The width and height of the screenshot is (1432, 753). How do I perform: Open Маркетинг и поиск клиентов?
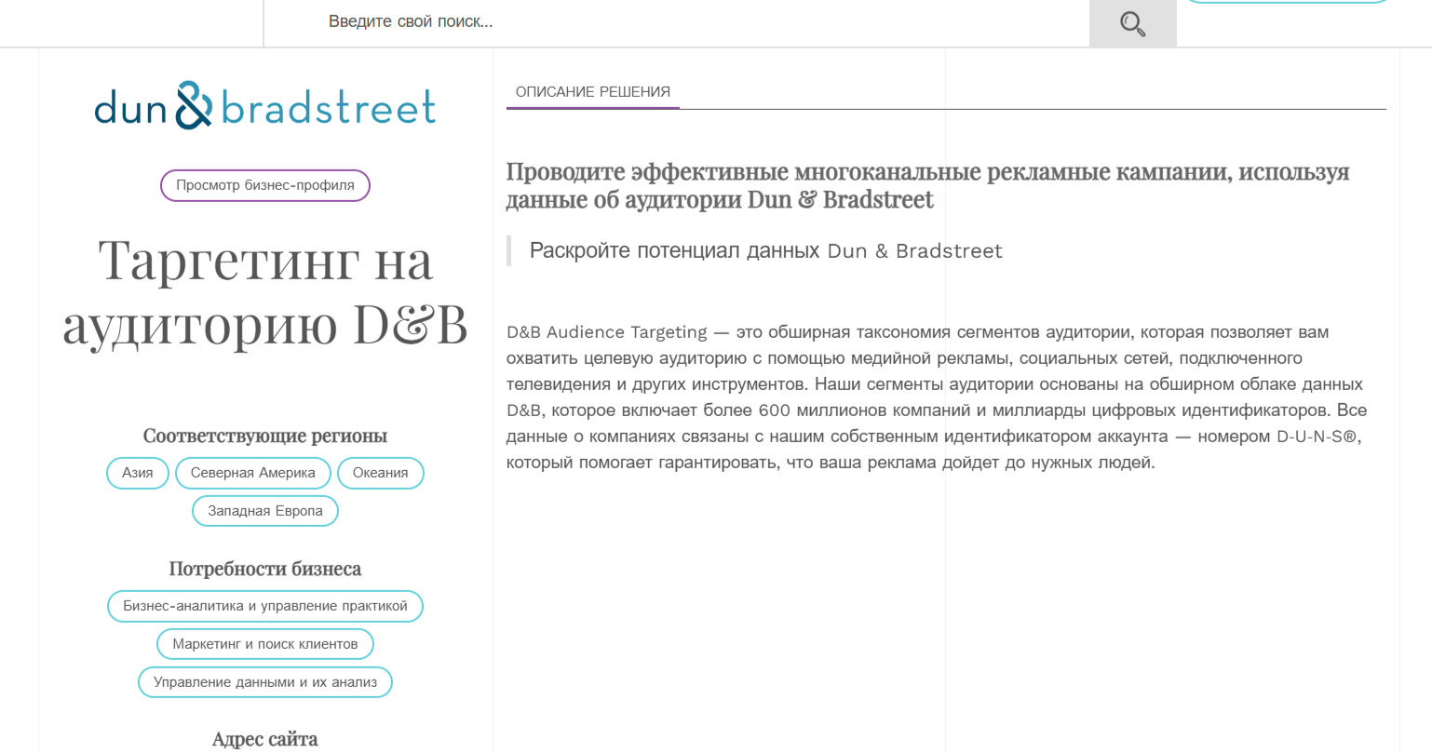click(x=264, y=643)
